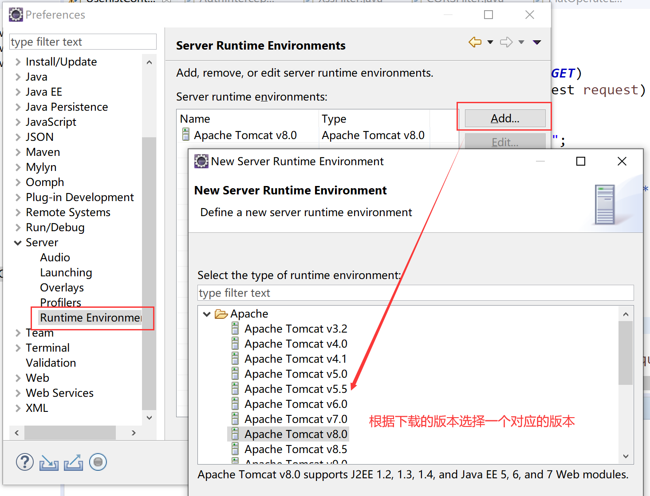Click the Help question mark icon
The image size is (650, 496).
pyautogui.click(x=25, y=462)
